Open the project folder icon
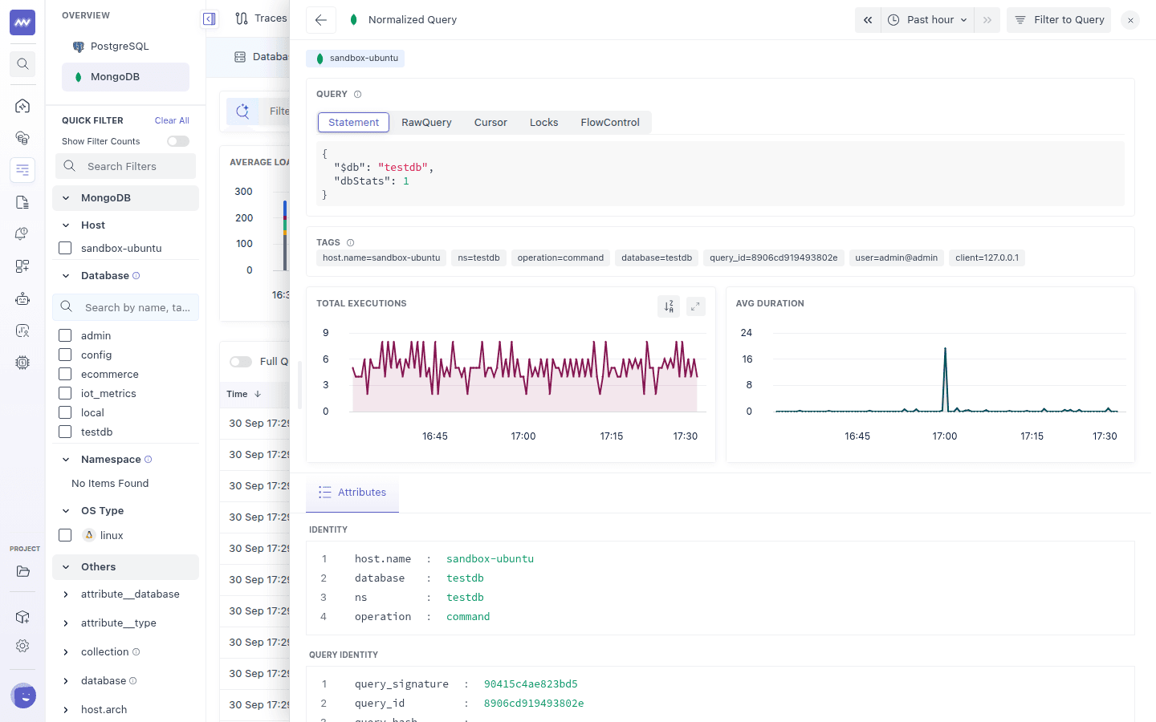The height and width of the screenshot is (722, 1156). 22,572
